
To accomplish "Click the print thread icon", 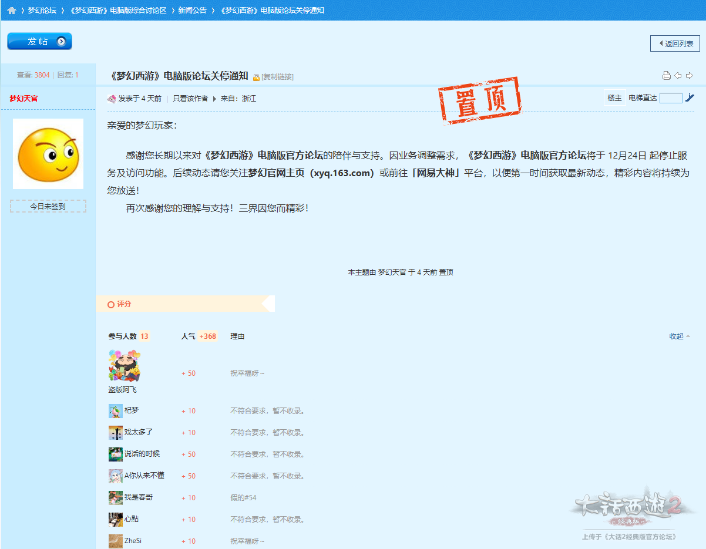I will coord(667,76).
